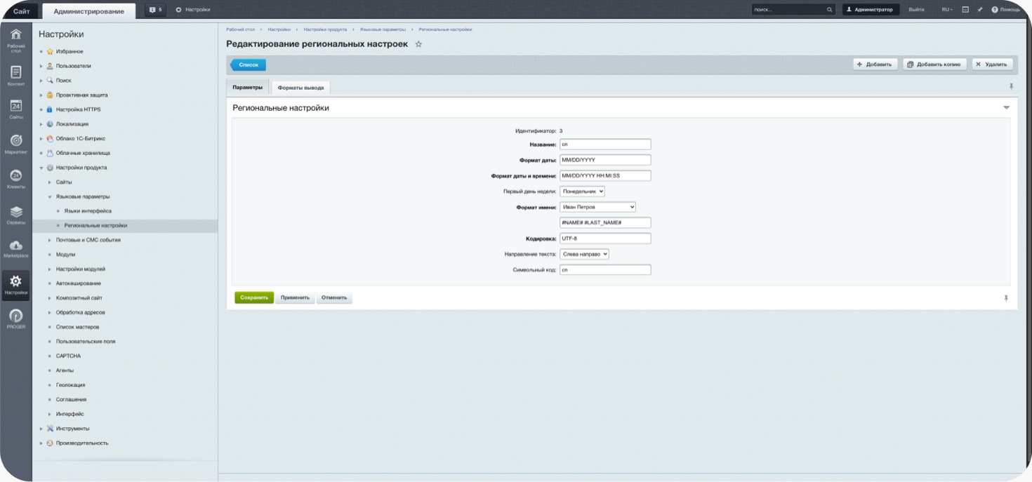Open Почтовые и СМС события tree item

point(88,240)
